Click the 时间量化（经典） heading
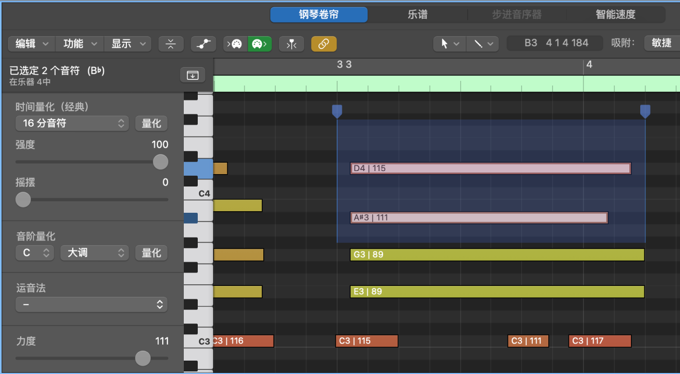Screen dimensions: 680x374 click(x=52, y=107)
